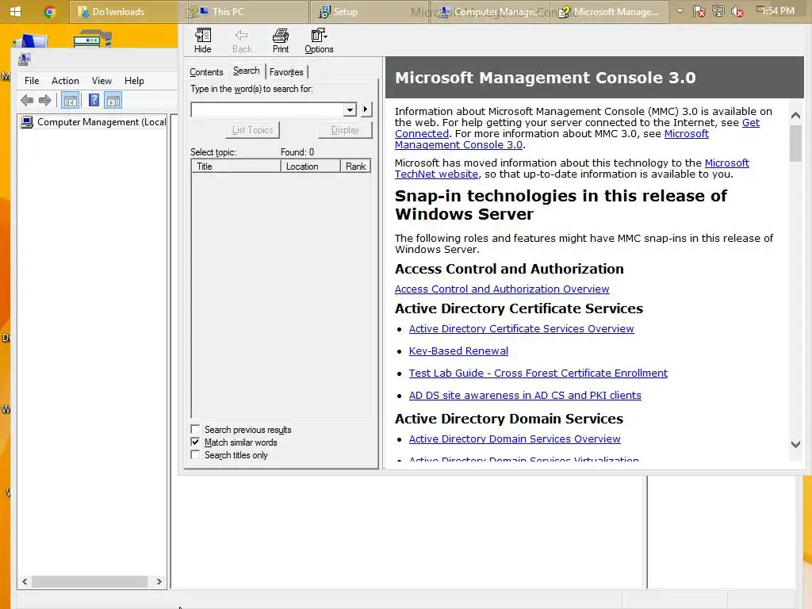Screen dimensions: 812x609
Task: Open Test Lab Guide Cross Forest link
Action: click(x=538, y=373)
